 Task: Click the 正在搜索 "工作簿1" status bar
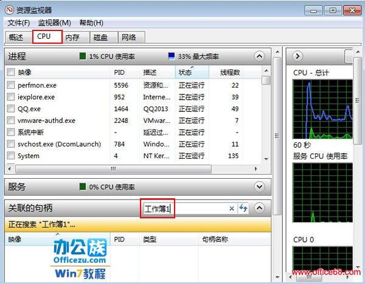(138, 224)
